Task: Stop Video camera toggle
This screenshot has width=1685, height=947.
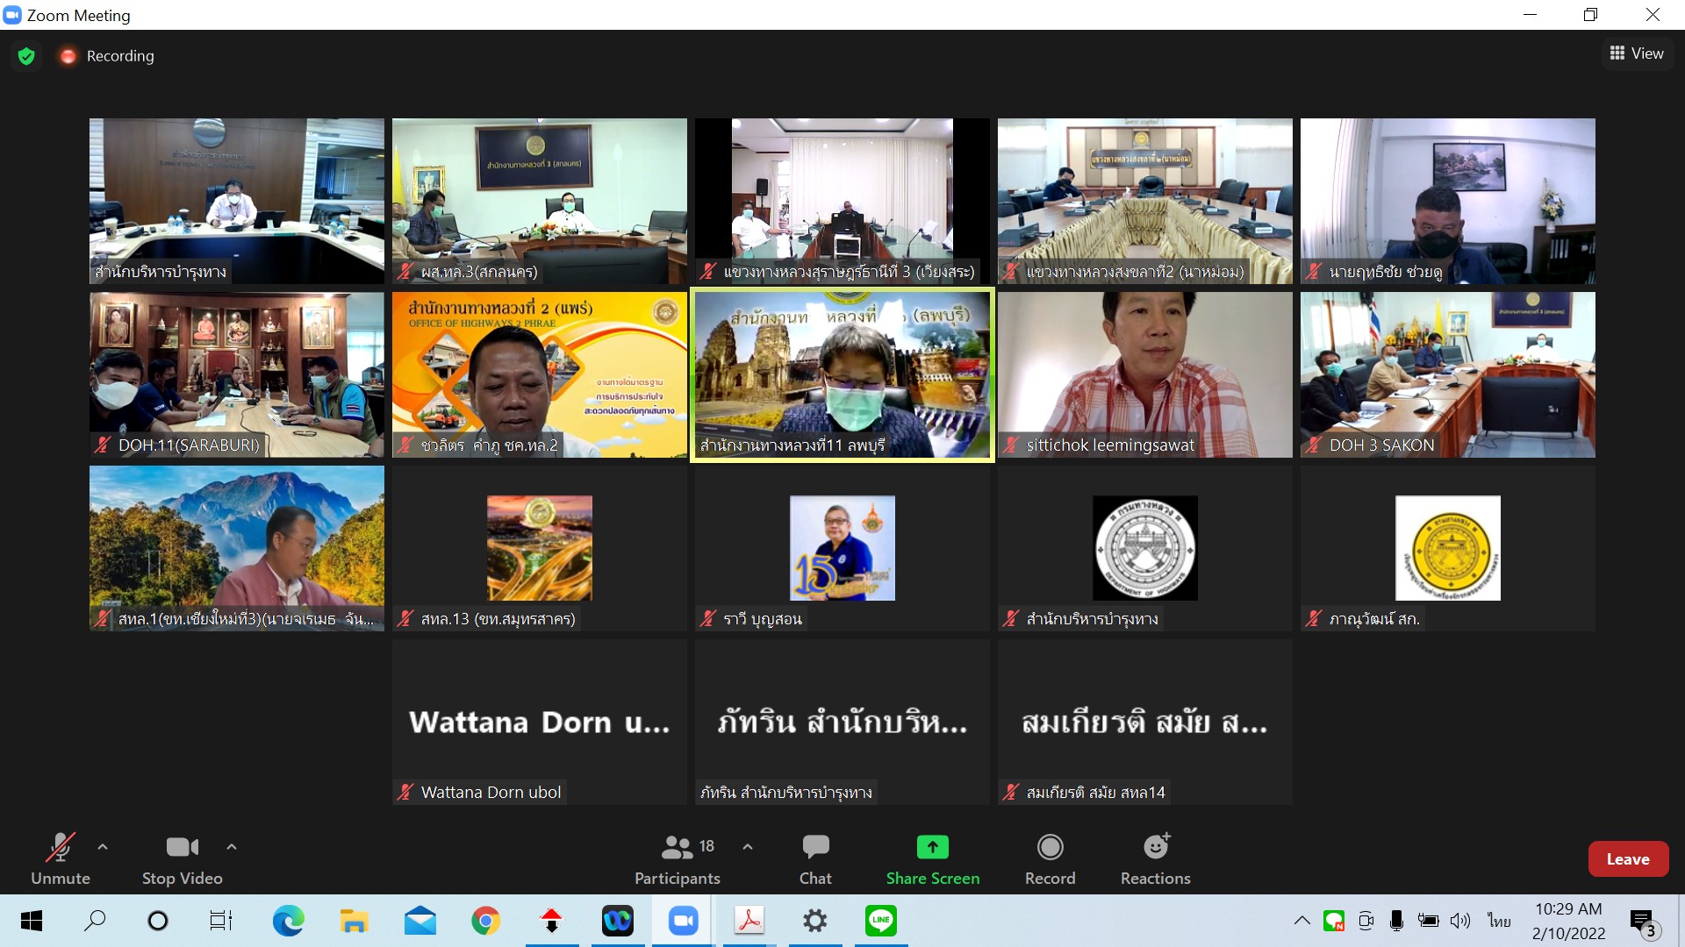Action: (x=182, y=858)
